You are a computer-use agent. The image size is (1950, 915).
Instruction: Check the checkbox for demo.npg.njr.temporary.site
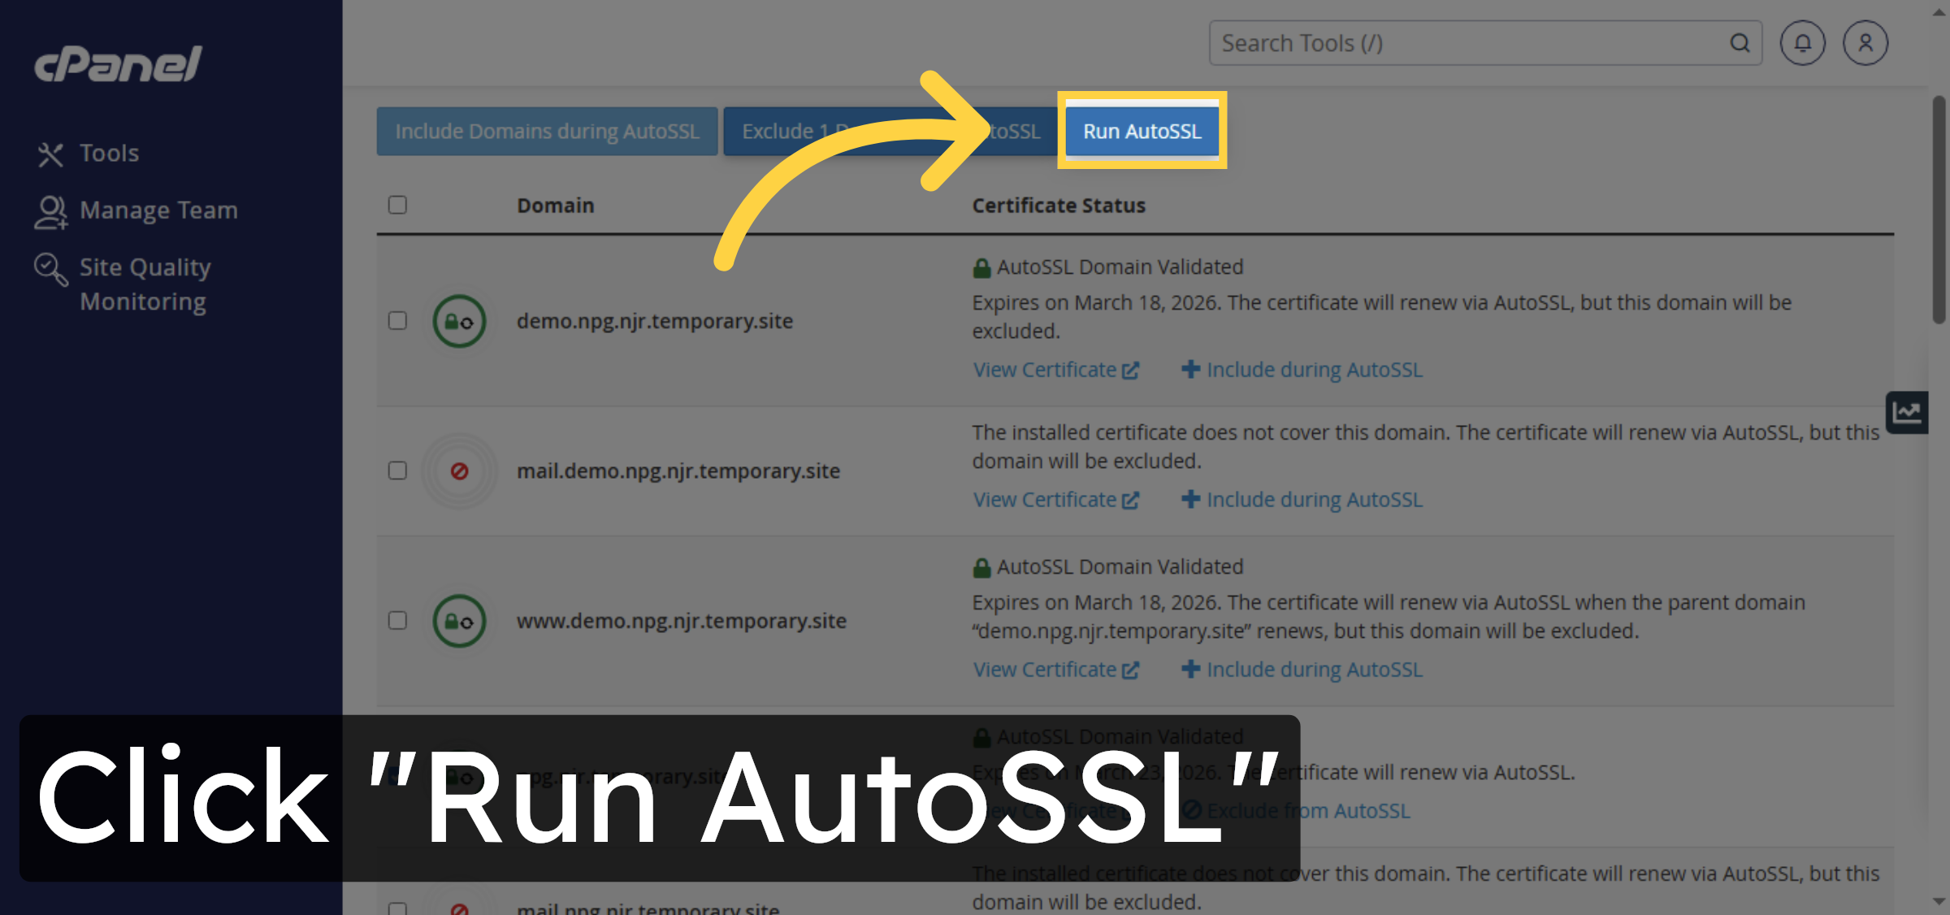pos(397,321)
